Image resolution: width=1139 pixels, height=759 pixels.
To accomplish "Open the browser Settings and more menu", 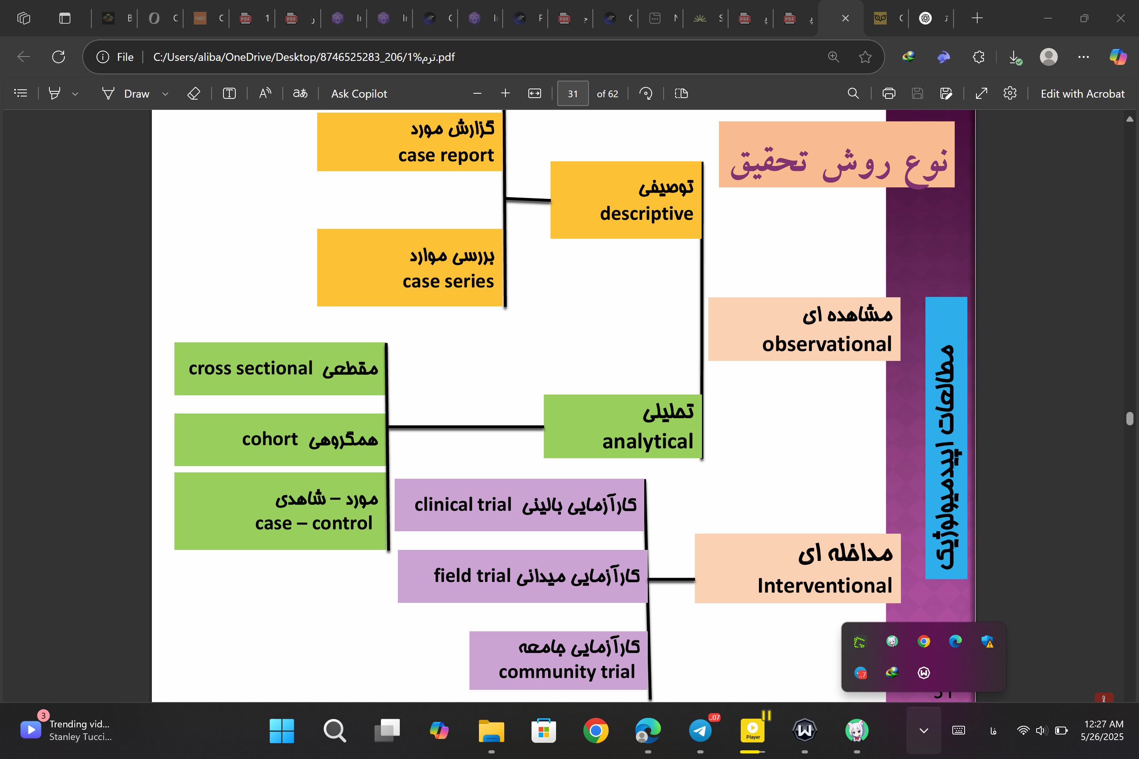I will click(1083, 57).
